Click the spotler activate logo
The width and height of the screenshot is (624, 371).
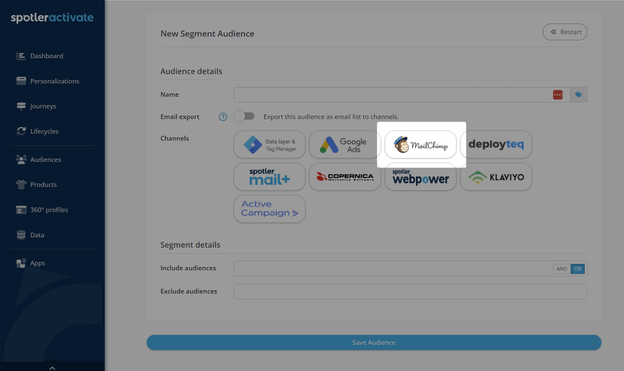tap(52, 18)
